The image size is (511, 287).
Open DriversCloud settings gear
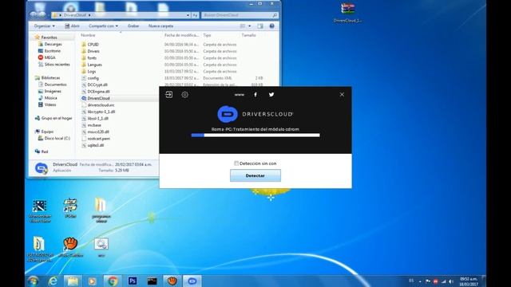click(184, 95)
